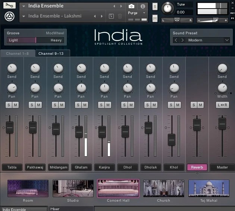235x211 pixels.
Task: Save the snapshot with the disk icon
Action: coord(111,16)
